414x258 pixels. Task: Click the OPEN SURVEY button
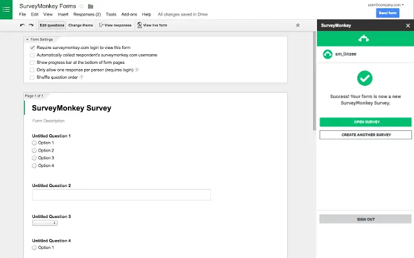pyautogui.click(x=365, y=122)
